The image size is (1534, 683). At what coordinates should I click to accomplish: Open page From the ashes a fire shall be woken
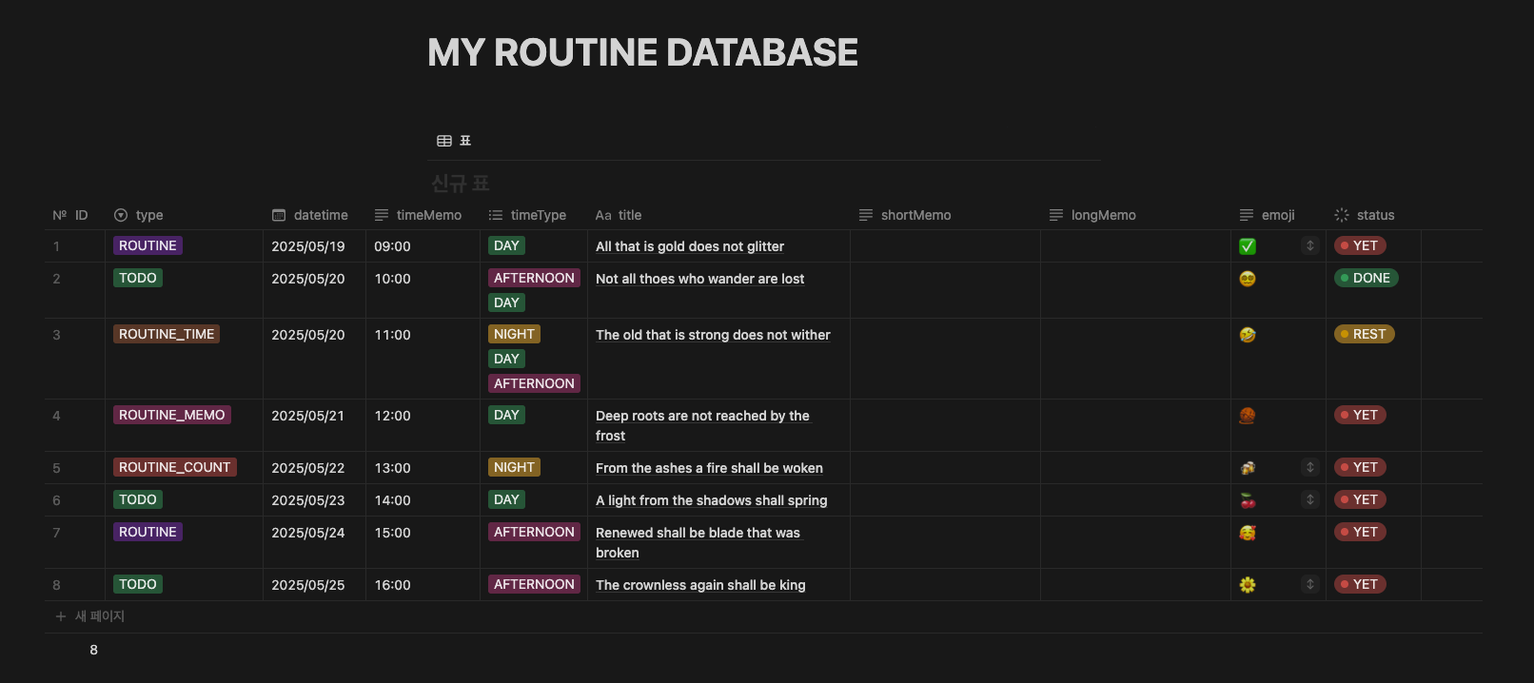pyautogui.click(x=709, y=468)
